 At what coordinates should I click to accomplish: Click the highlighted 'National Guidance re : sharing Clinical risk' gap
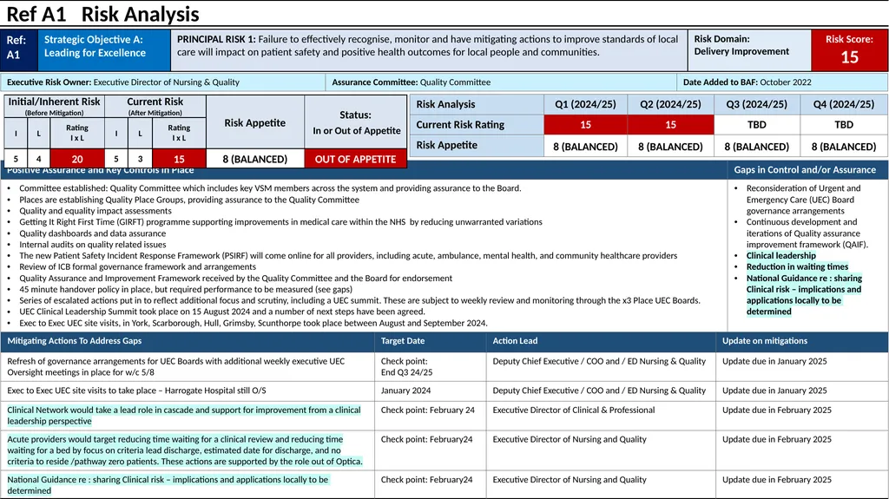(804, 295)
